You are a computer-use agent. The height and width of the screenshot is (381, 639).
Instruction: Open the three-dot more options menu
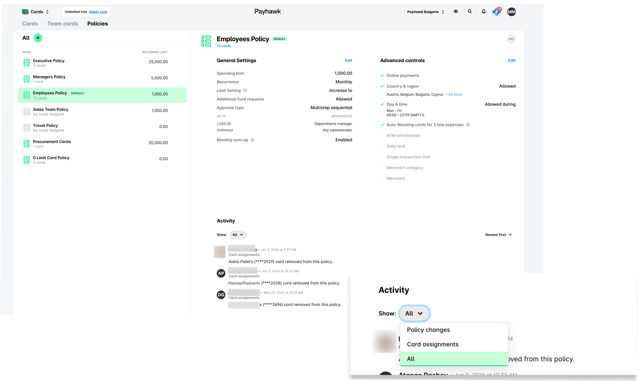(x=511, y=39)
